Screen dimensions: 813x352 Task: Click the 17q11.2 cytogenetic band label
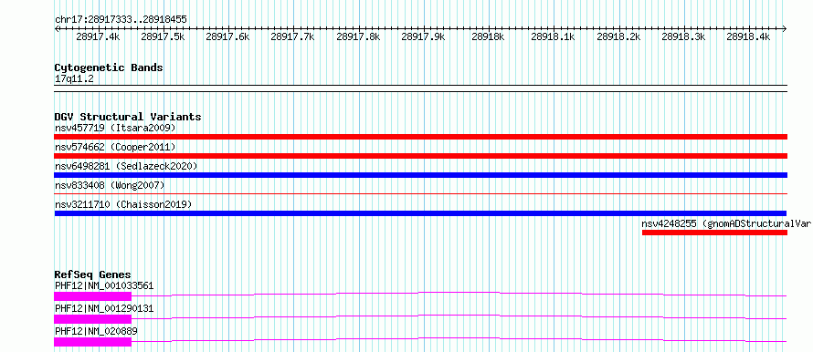pyautogui.click(x=74, y=78)
